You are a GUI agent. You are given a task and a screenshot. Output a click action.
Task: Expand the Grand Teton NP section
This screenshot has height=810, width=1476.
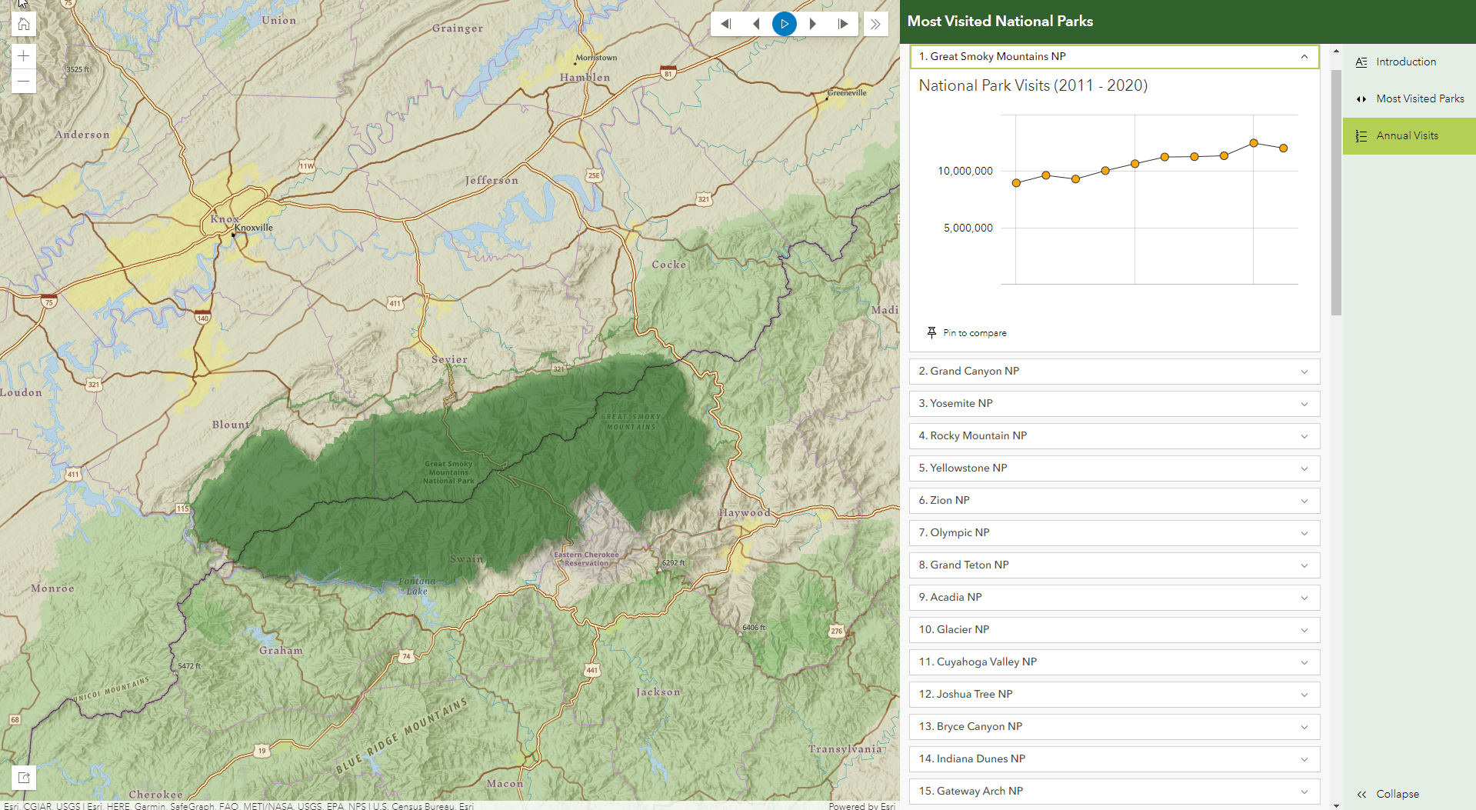coord(1114,565)
